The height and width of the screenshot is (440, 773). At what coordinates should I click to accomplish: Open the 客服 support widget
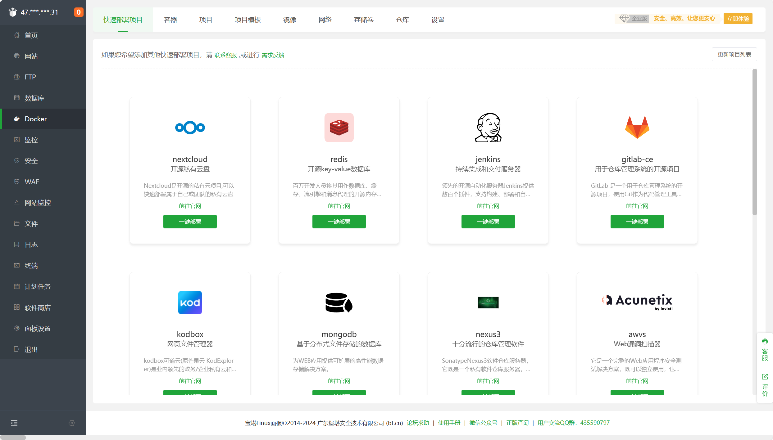pos(765,350)
